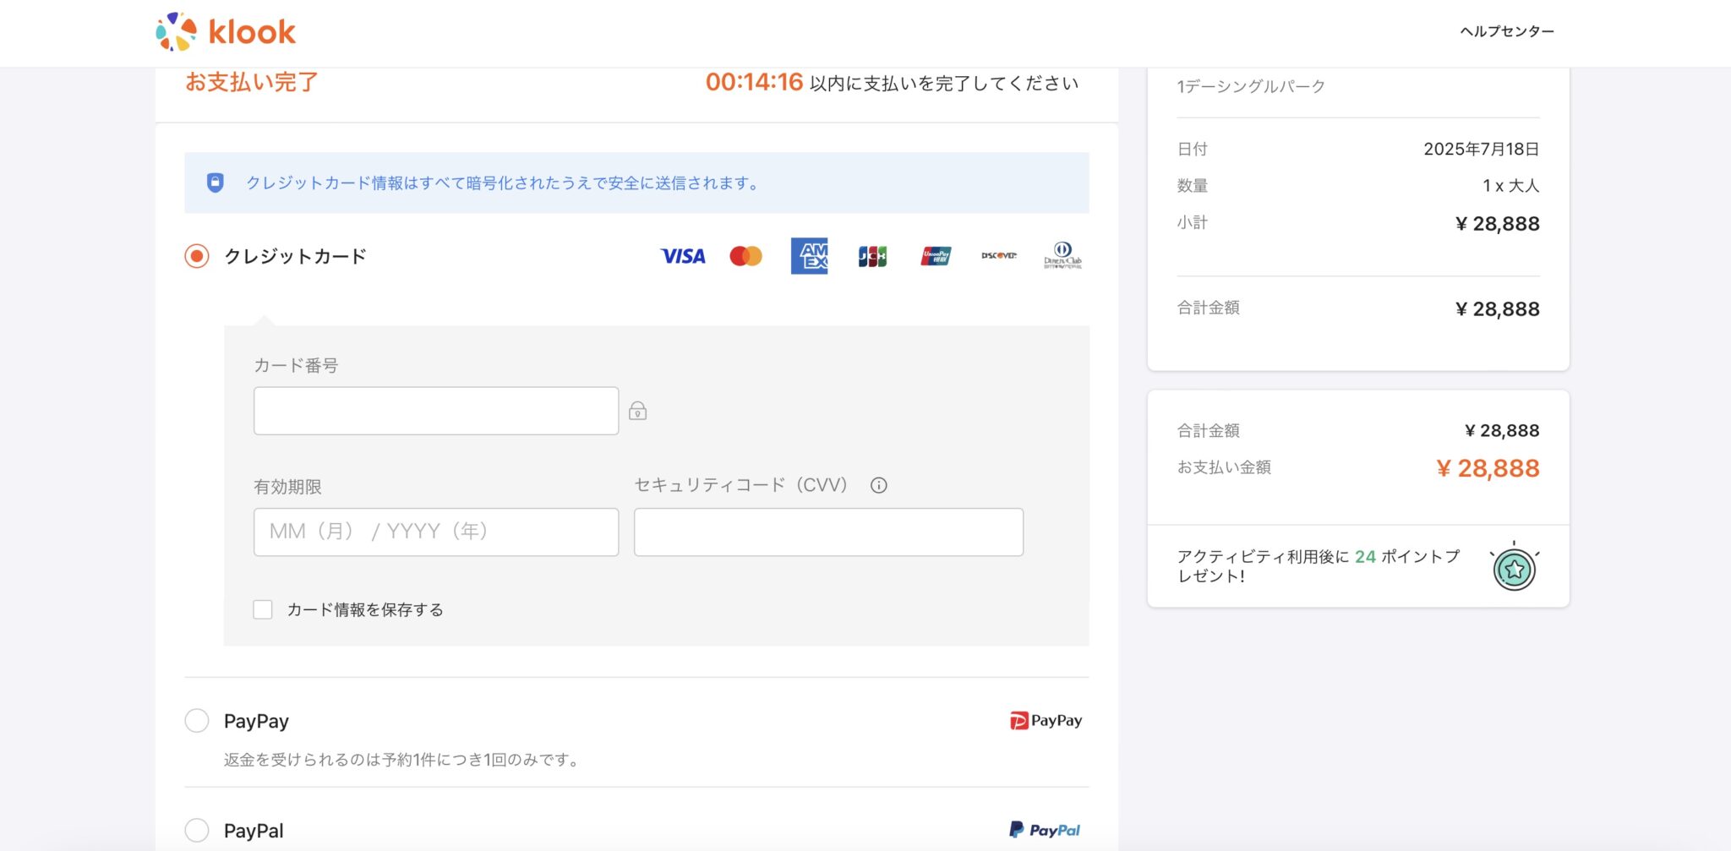
Task: Choose the PayPal payment option
Action: coord(197,830)
